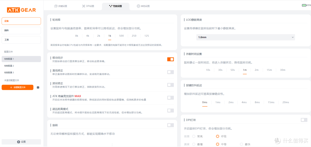The height and width of the screenshot is (147, 311).
Task: Choose 最慢 speed radio button
Action: [194, 144]
